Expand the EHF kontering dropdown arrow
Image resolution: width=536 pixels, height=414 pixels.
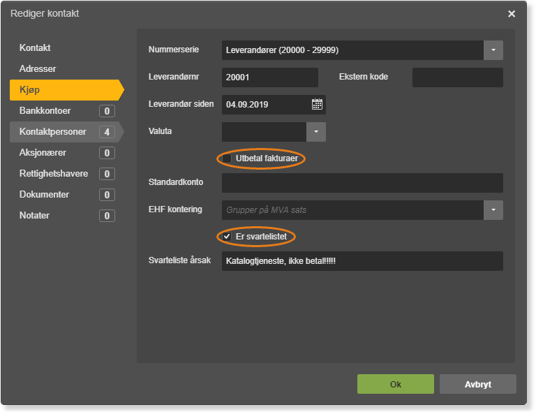point(493,210)
